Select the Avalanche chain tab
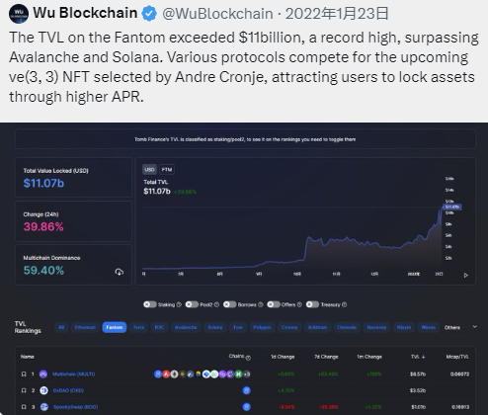 click(186, 327)
